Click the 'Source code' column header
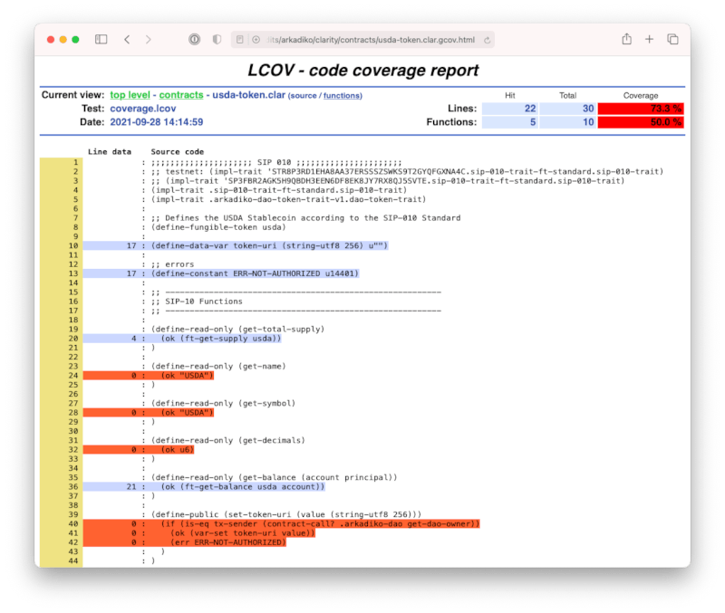The width and height of the screenshot is (725, 613). [x=177, y=151]
